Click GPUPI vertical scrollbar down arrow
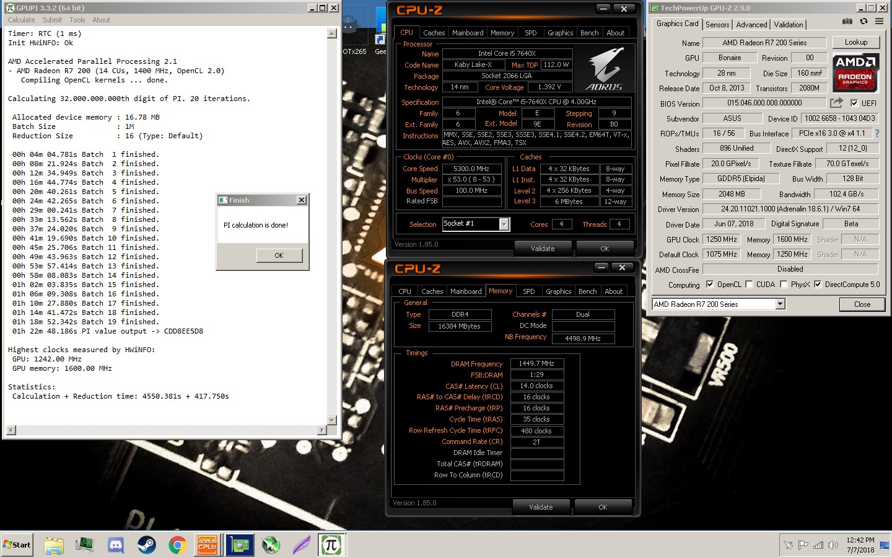This screenshot has width=892, height=558. pos(331,420)
